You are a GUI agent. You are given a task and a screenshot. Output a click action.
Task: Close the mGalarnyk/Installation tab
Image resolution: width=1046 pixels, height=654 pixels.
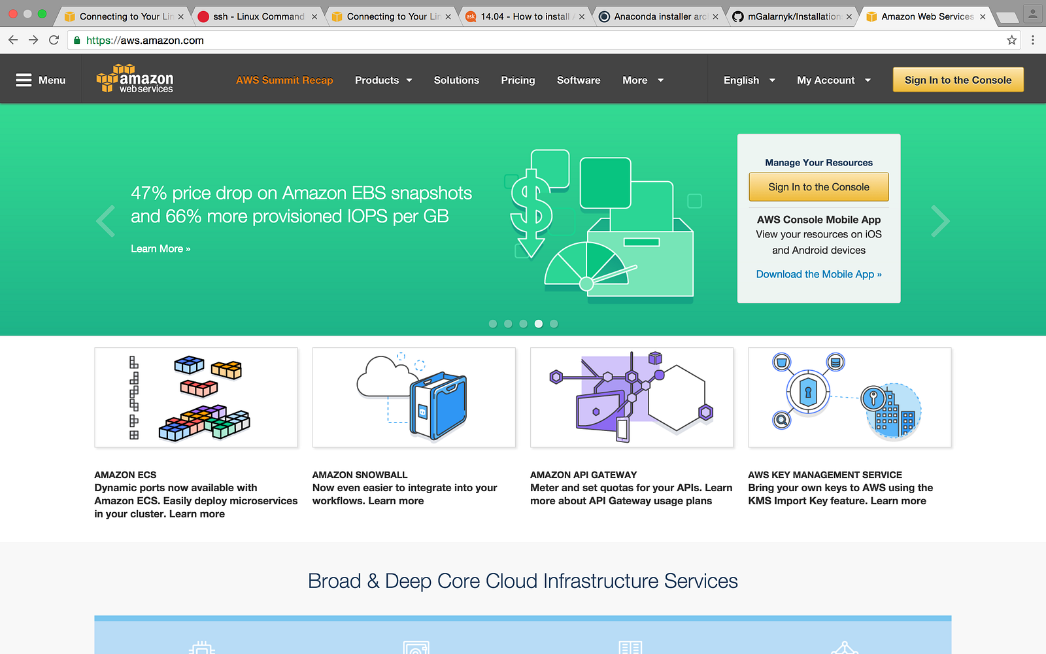(849, 16)
